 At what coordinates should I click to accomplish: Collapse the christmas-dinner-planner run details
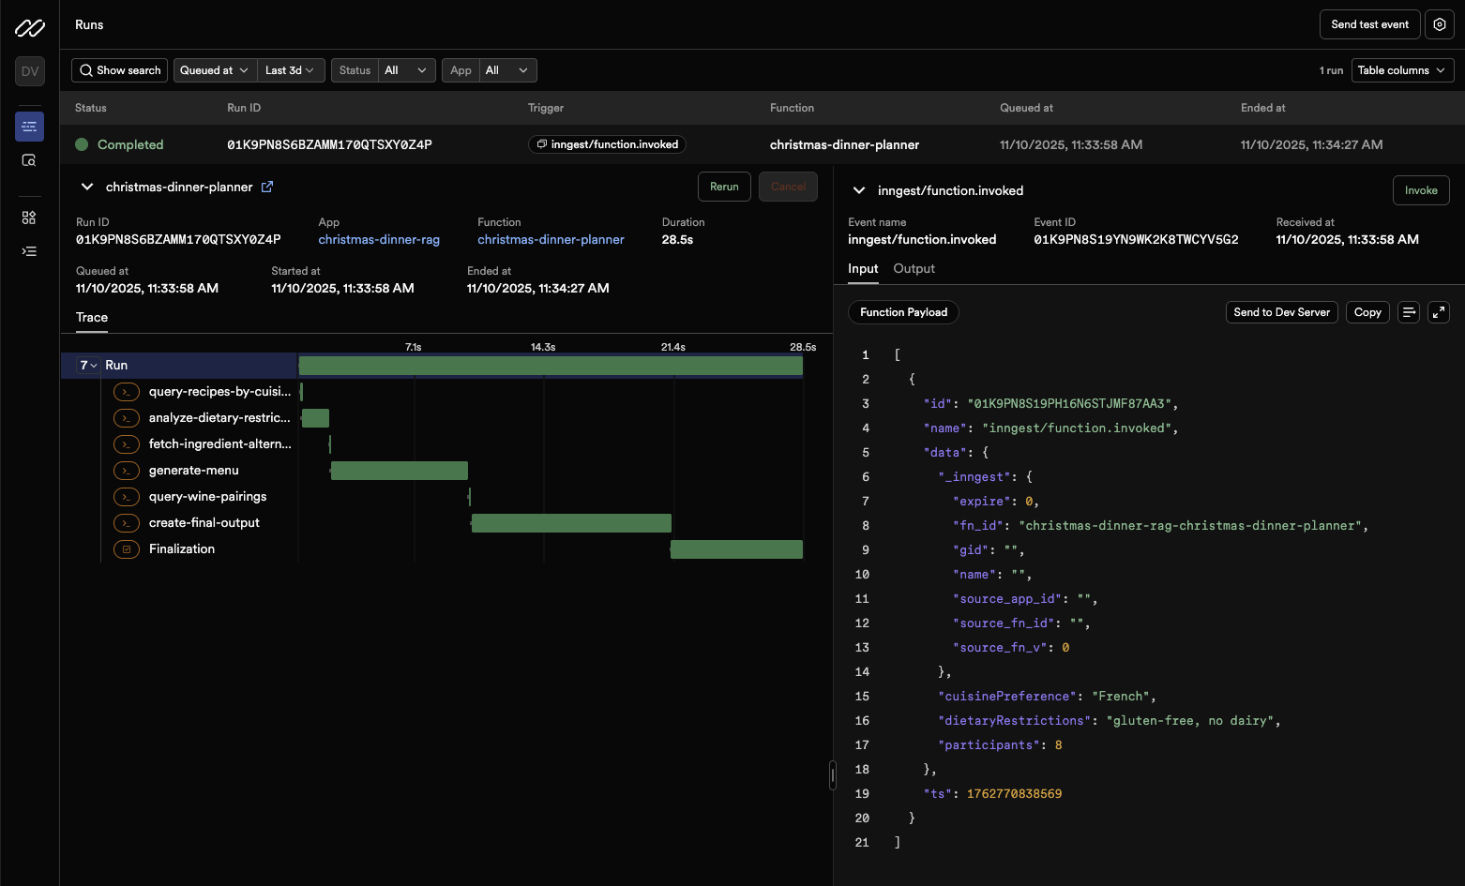(x=87, y=187)
